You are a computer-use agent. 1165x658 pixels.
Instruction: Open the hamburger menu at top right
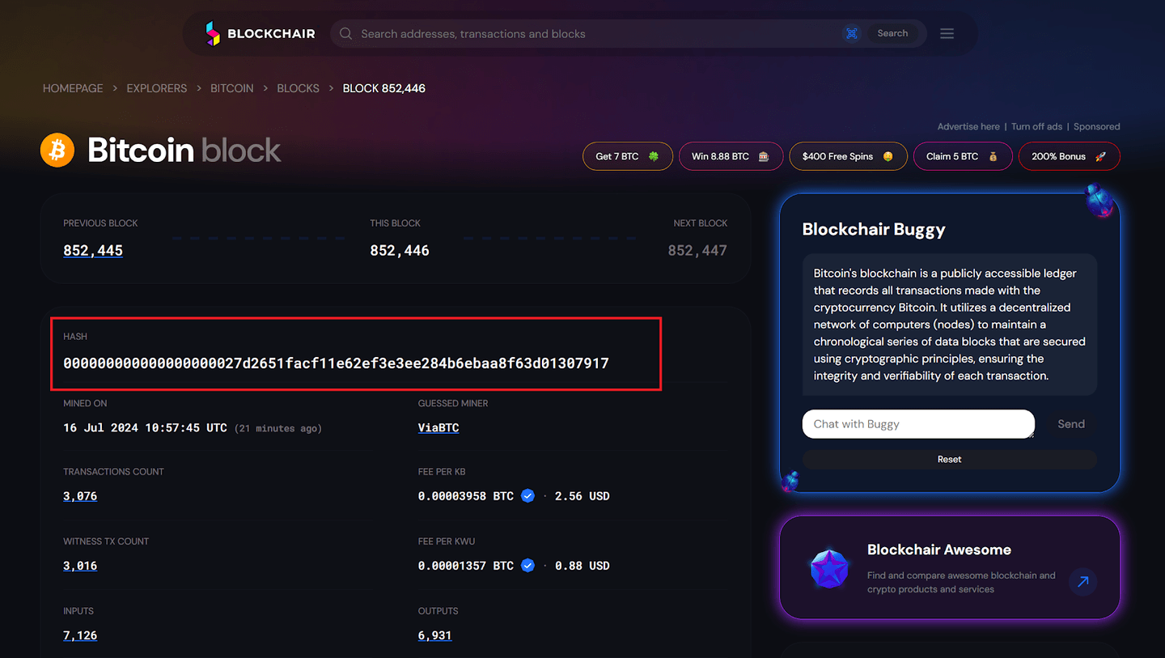947,33
